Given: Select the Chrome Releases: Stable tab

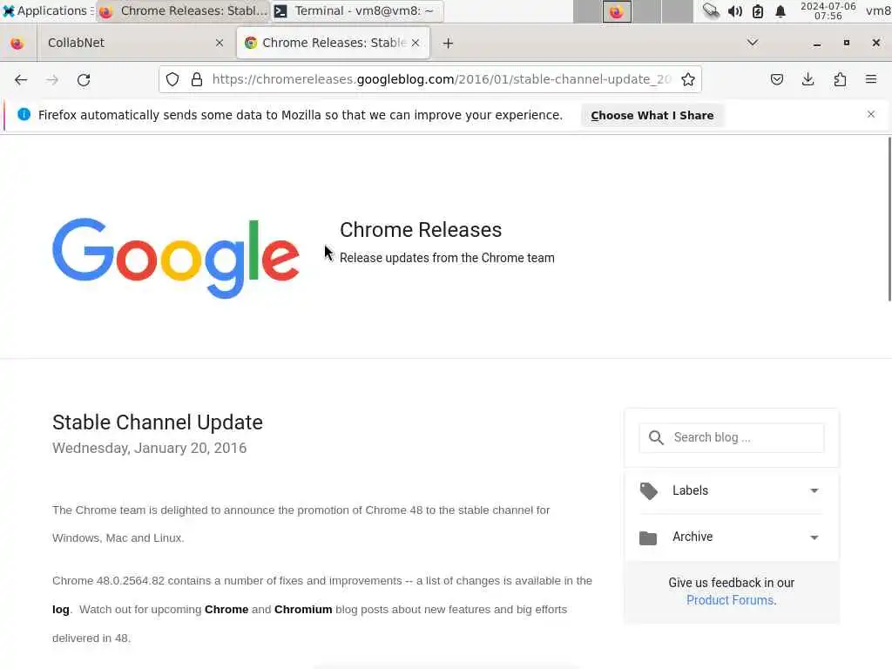Looking at the screenshot, I should (333, 43).
